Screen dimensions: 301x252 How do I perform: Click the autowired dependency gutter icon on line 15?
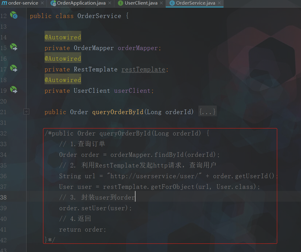click(x=14, y=47)
